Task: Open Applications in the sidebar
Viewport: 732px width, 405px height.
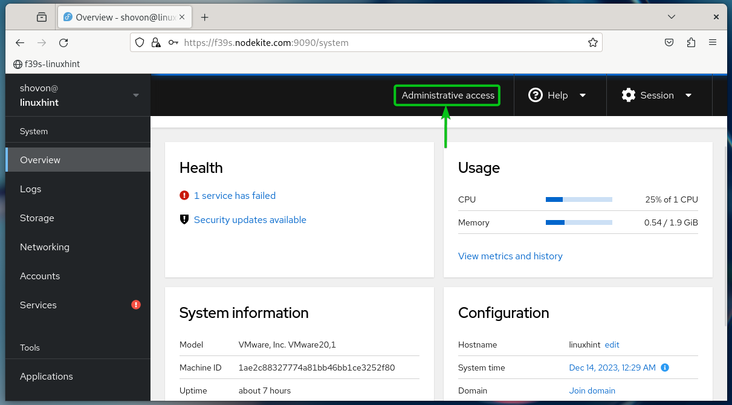Action: point(77,377)
